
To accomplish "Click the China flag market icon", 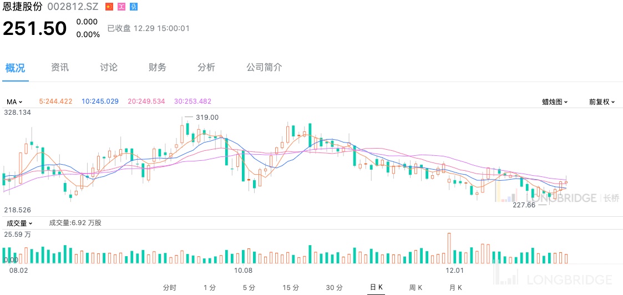I will click(109, 7).
